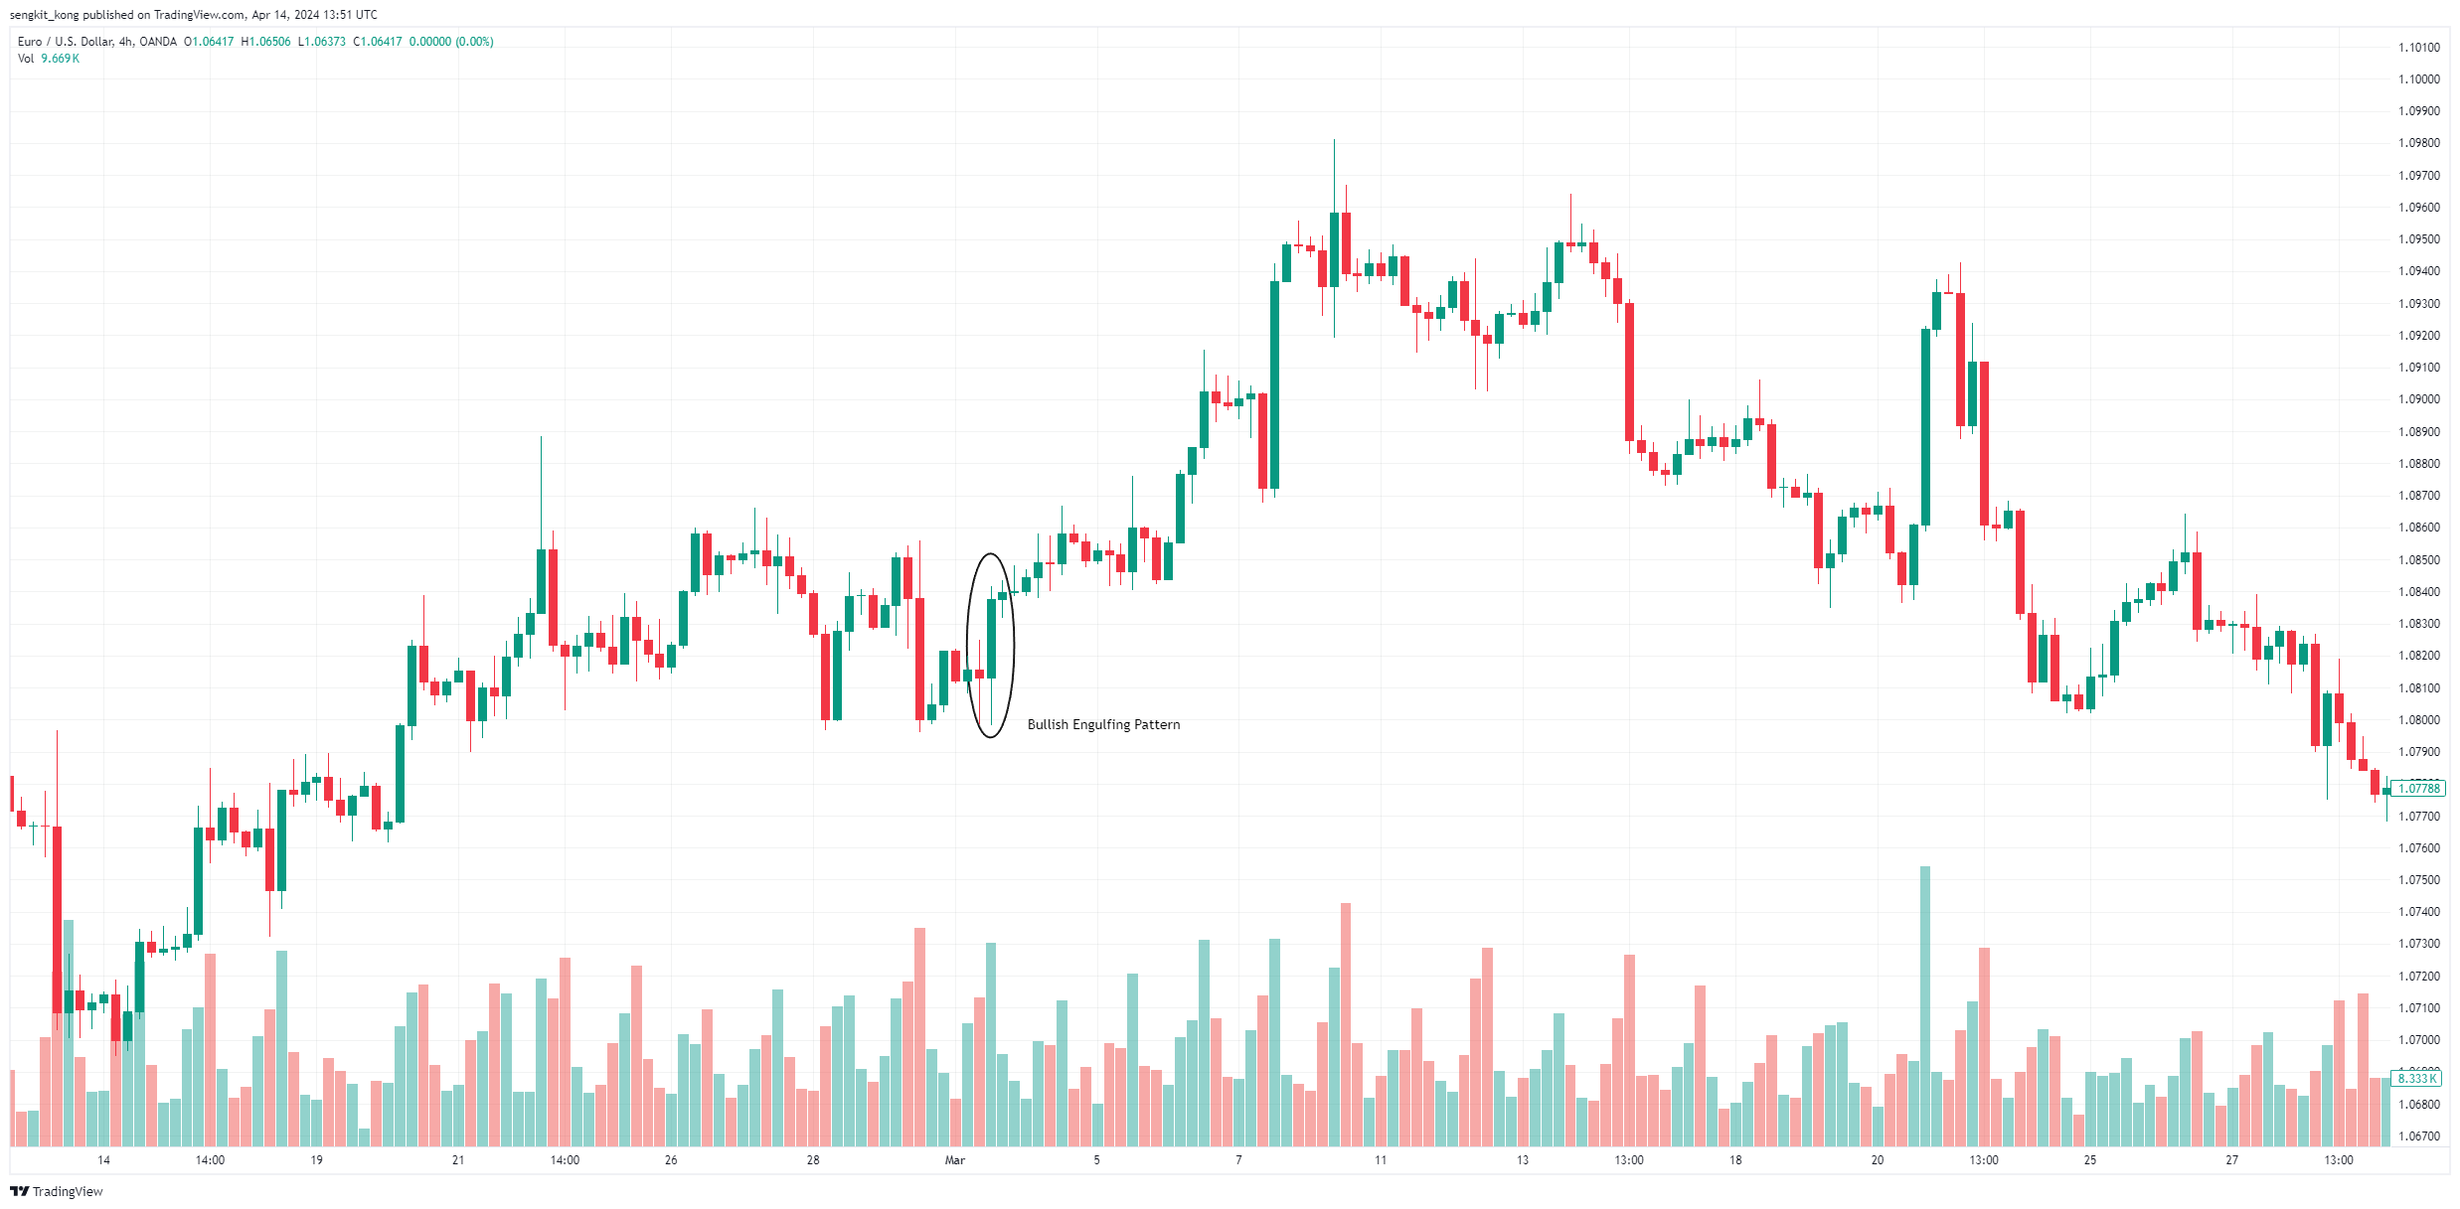Click the Vol 9.669K indicator legend
Screen dimensions: 2460x1209
[48, 59]
